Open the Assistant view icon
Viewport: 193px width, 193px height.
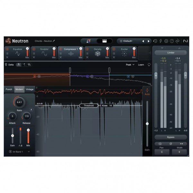(x=88, y=41)
